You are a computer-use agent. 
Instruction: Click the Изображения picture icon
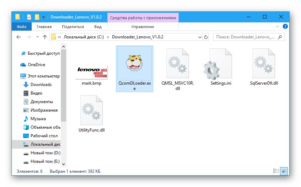(26, 110)
